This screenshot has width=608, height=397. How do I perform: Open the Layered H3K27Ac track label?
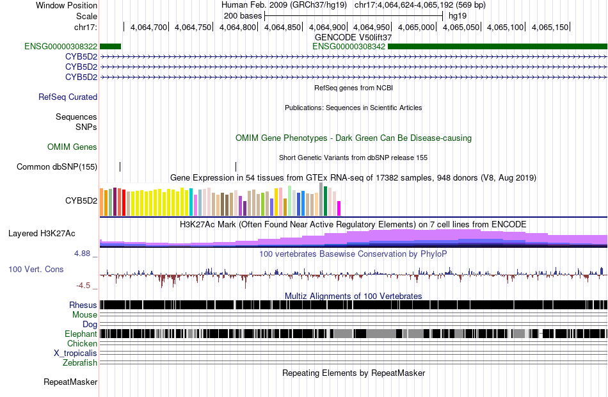[42, 234]
